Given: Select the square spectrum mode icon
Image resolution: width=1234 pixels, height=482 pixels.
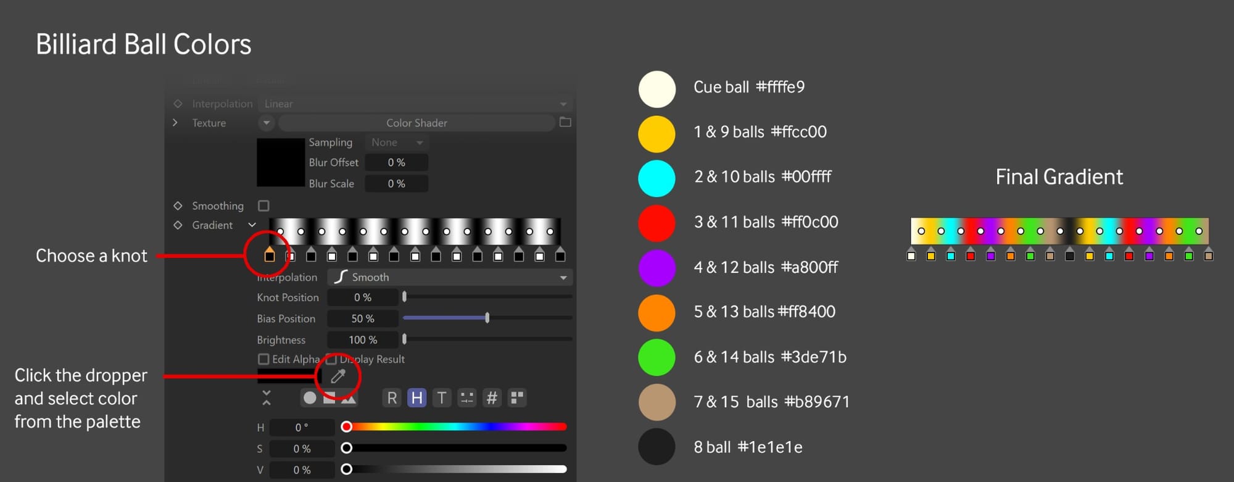Looking at the screenshot, I should 329,398.
